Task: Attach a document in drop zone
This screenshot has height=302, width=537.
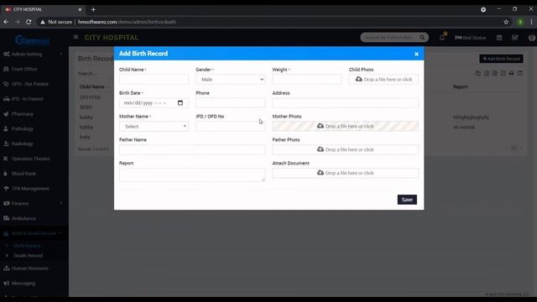Action: click(345, 173)
